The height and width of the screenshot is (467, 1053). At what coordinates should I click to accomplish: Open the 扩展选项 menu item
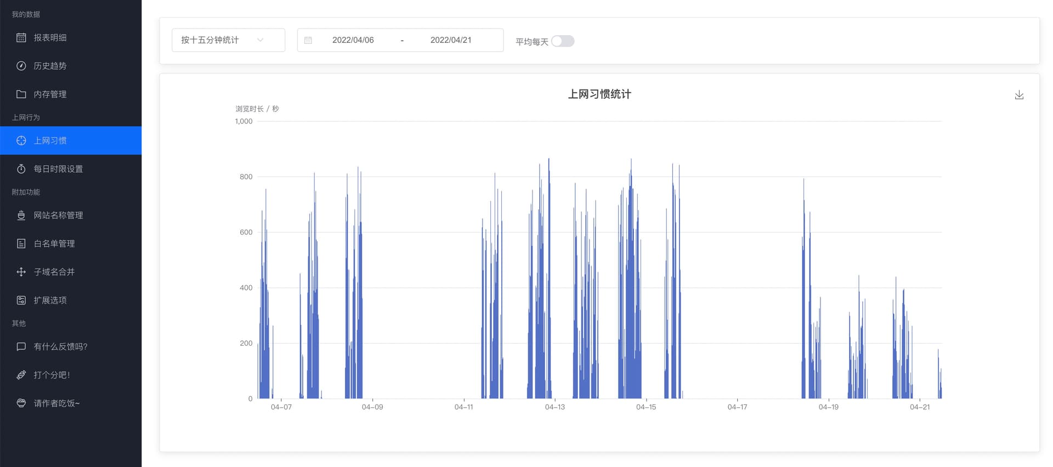pos(50,300)
